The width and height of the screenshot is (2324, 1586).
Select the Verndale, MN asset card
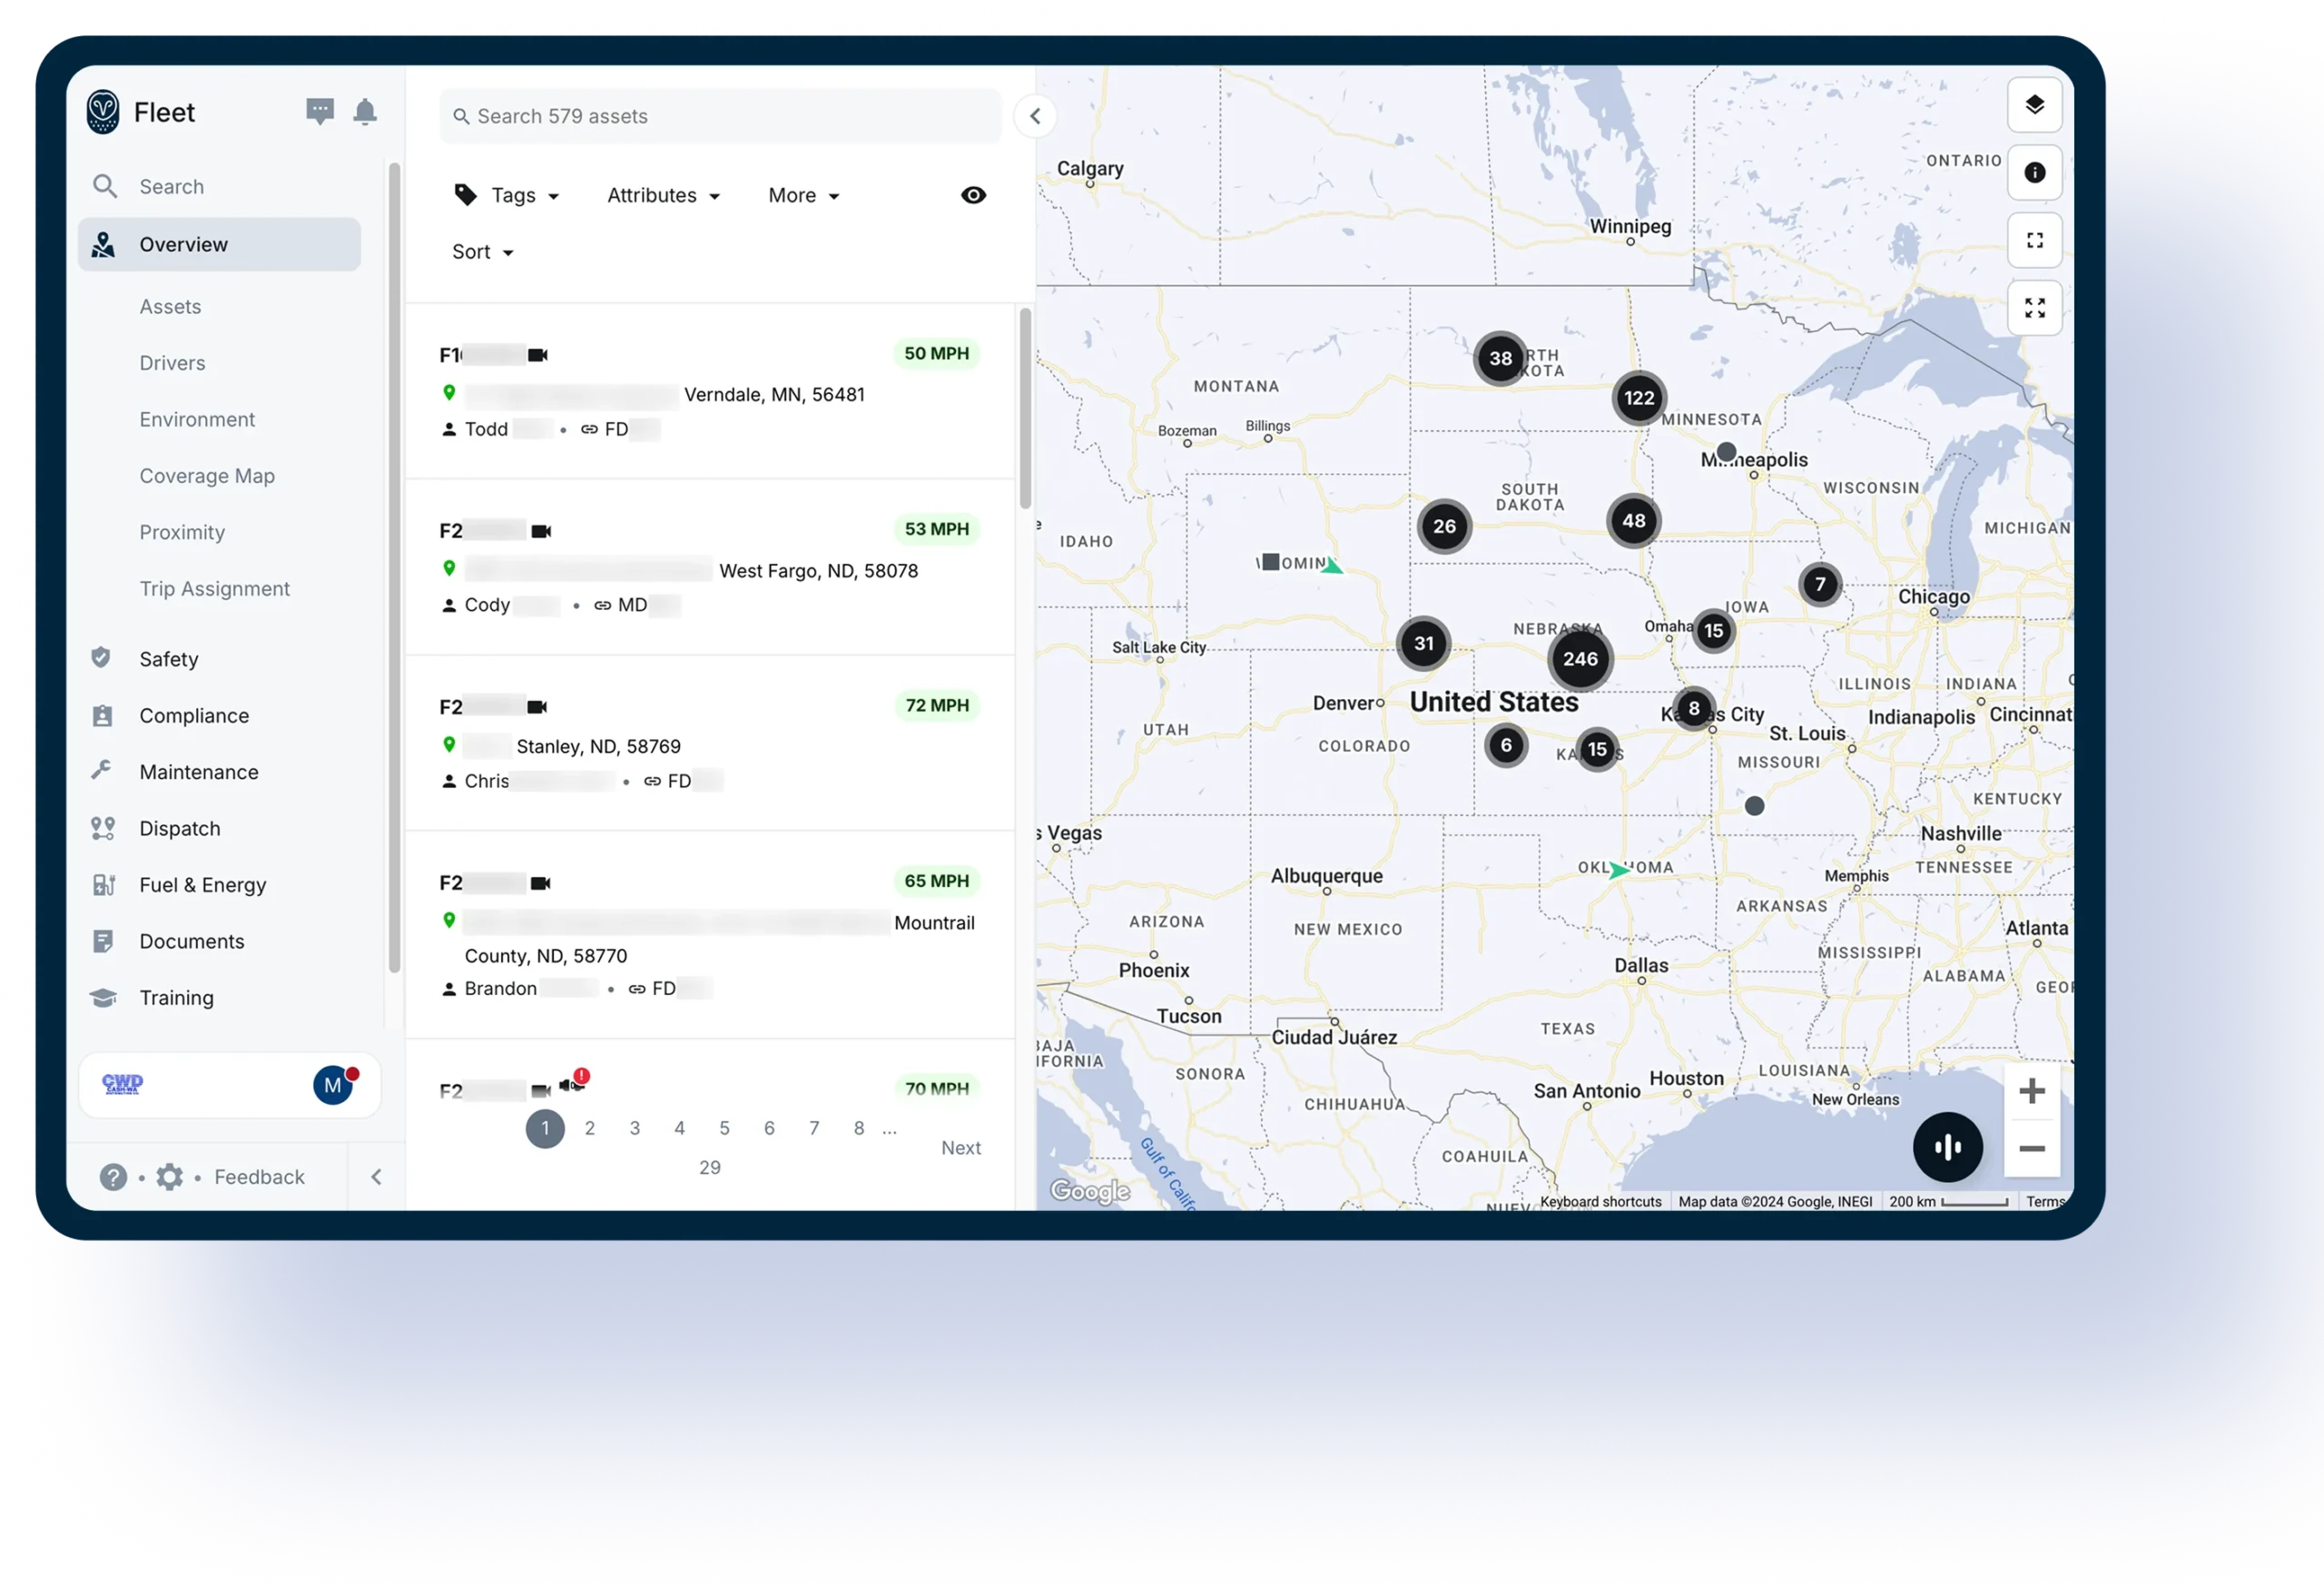coord(710,391)
